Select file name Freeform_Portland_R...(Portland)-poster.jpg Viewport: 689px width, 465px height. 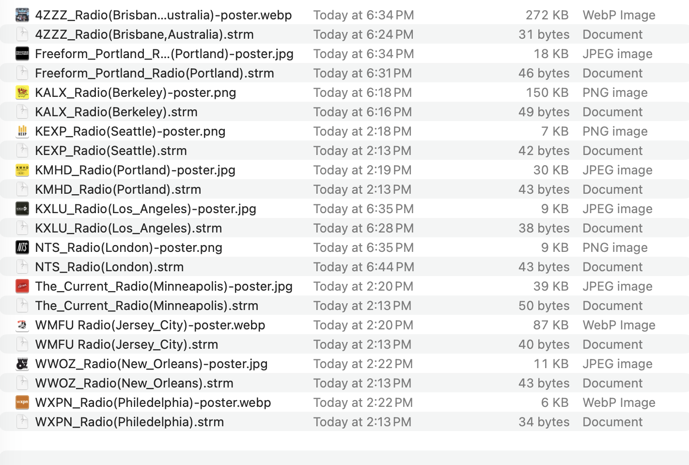tap(164, 54)
